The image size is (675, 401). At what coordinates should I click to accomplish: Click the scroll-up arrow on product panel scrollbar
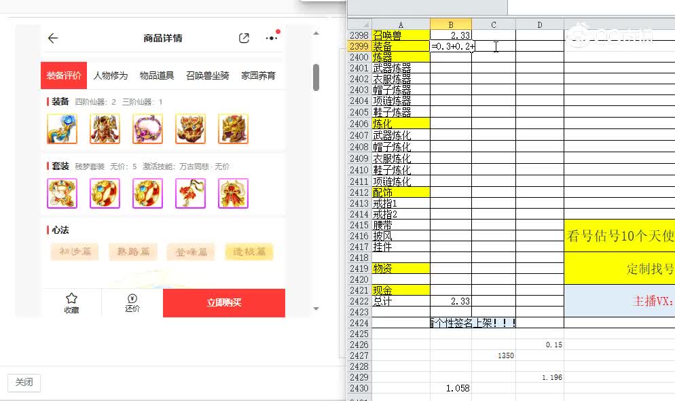[315, 32]
